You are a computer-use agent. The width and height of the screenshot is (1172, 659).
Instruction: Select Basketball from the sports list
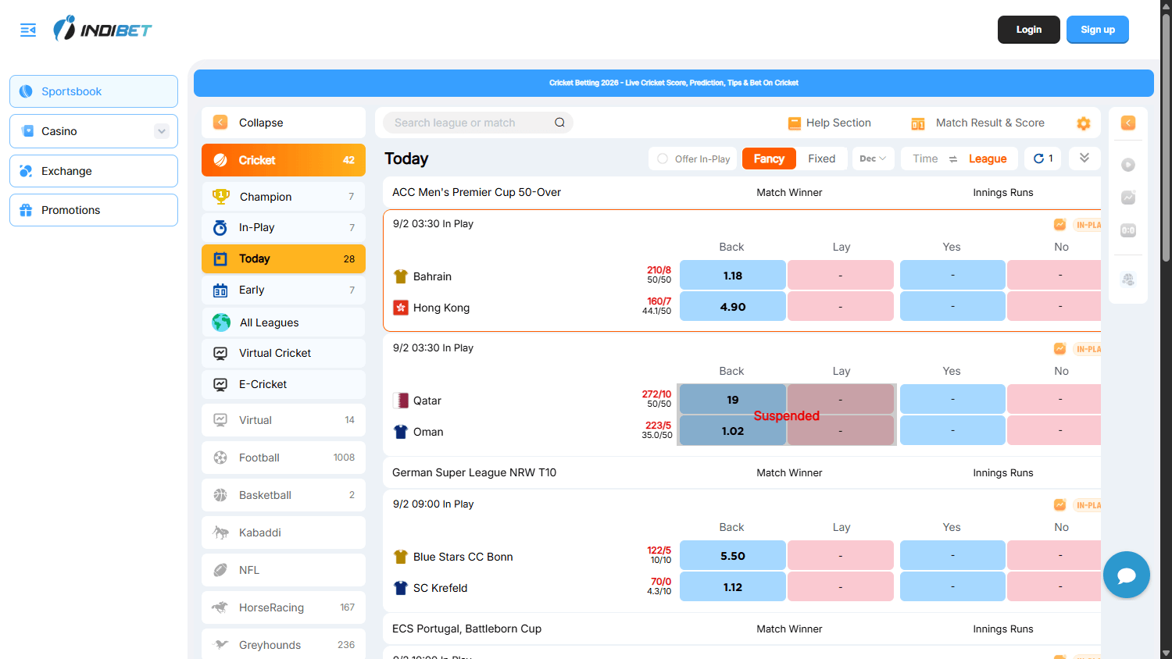point(284,495)
